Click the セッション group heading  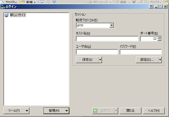tap(80, 14)
